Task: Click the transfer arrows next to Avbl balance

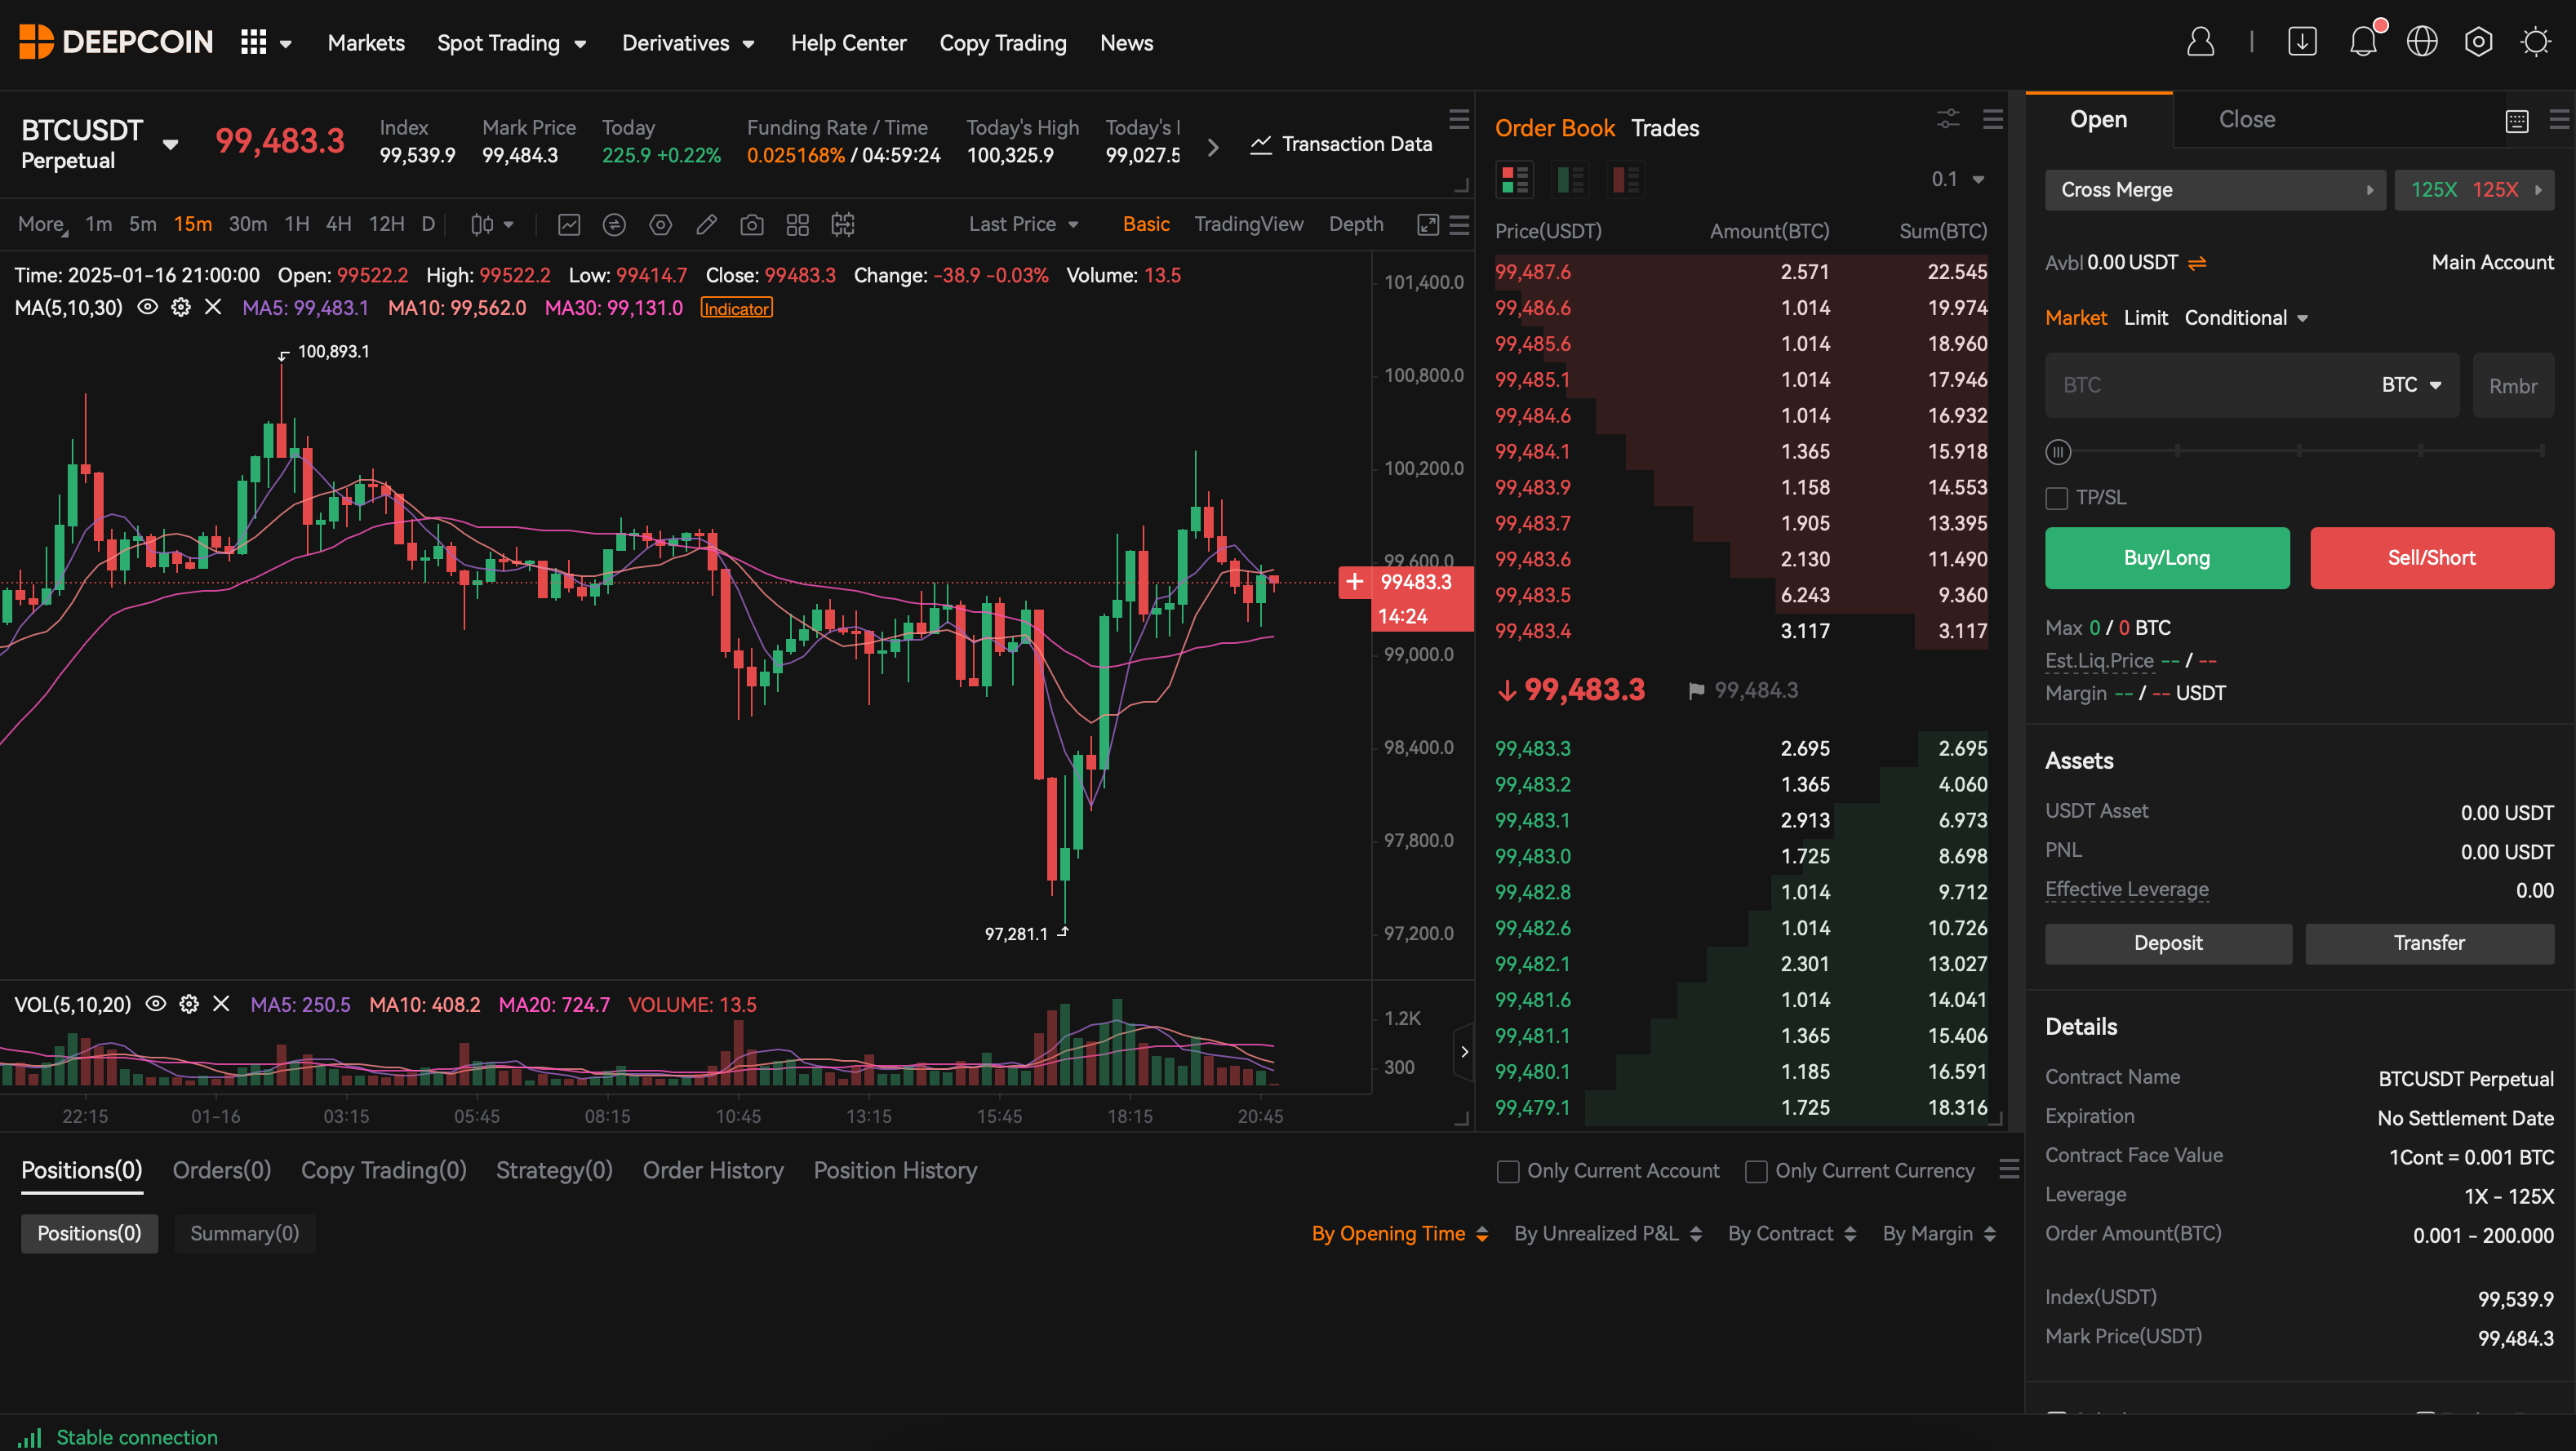Action: coord(2197,263)
